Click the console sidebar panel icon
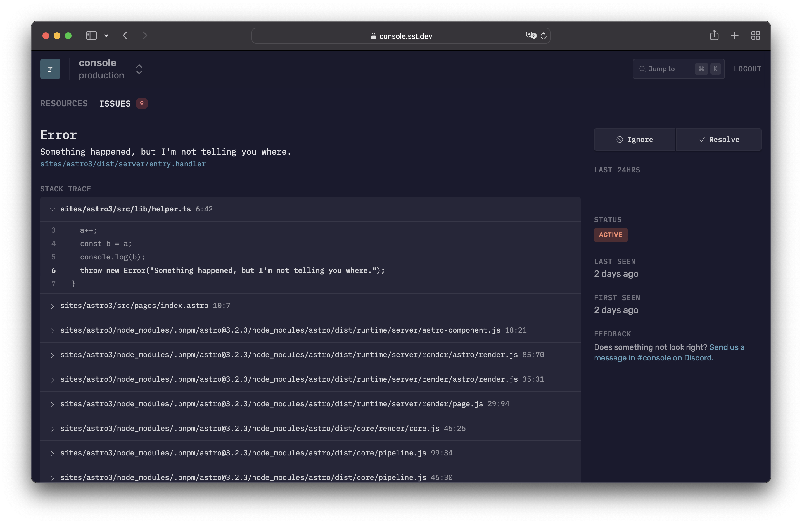 [x=91, y=35]
